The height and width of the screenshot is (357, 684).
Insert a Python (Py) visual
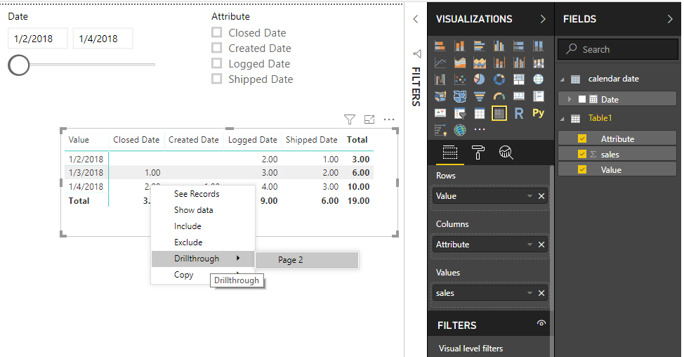coord(539,113)
